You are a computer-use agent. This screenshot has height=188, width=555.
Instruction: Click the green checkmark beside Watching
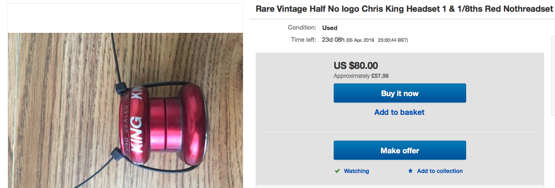click(x=337, y=171)
